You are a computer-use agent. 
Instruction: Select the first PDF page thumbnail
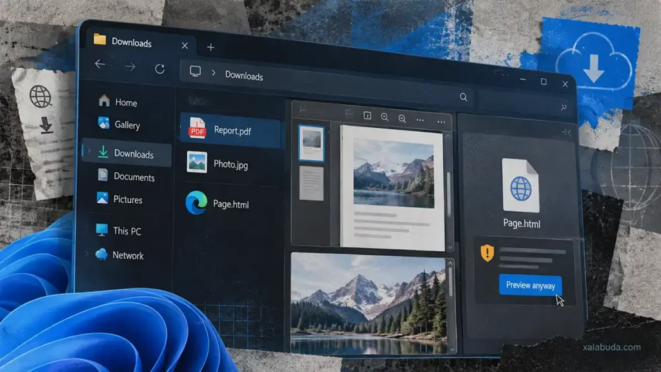(312, 143)
